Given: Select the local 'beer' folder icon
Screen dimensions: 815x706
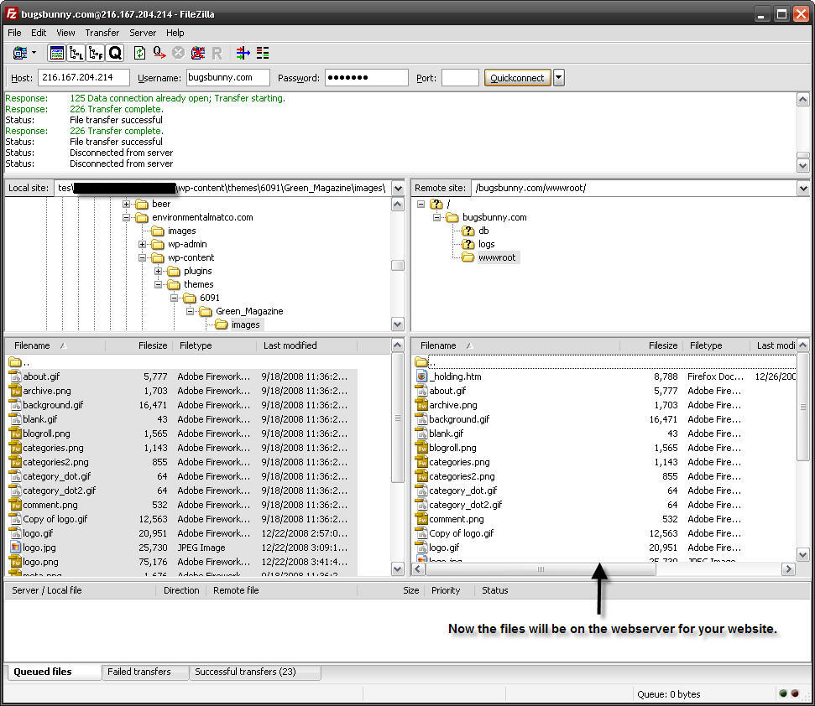Looking at the screenshot, I should pos(141,204).
